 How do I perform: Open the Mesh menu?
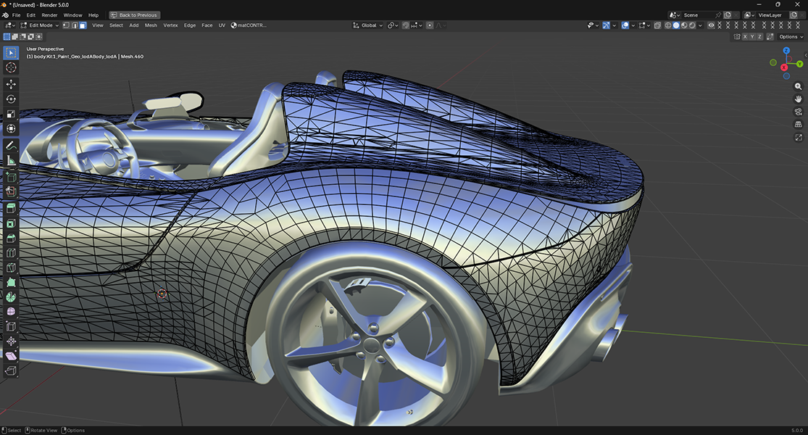pyautogui.click(x=151, y=25)
